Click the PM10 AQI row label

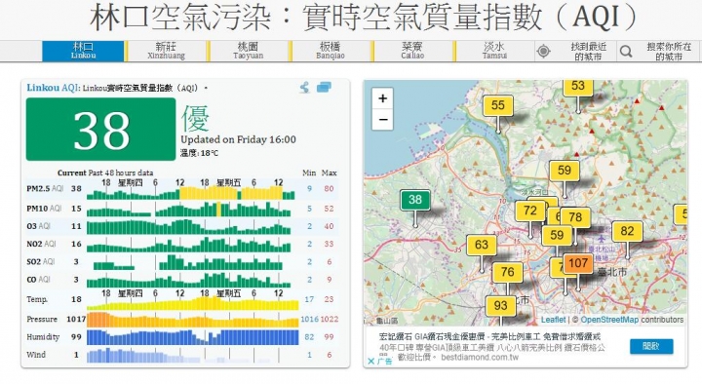tap(44, 209)
